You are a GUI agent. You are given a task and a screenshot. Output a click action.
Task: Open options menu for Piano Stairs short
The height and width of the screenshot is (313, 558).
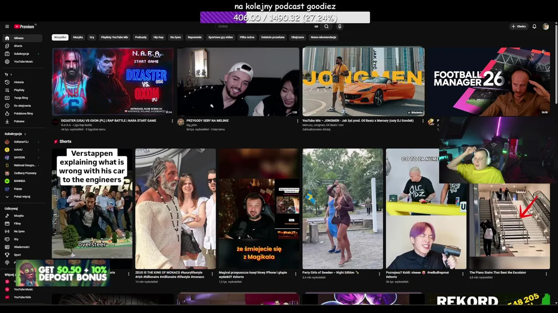click(547, 274)
